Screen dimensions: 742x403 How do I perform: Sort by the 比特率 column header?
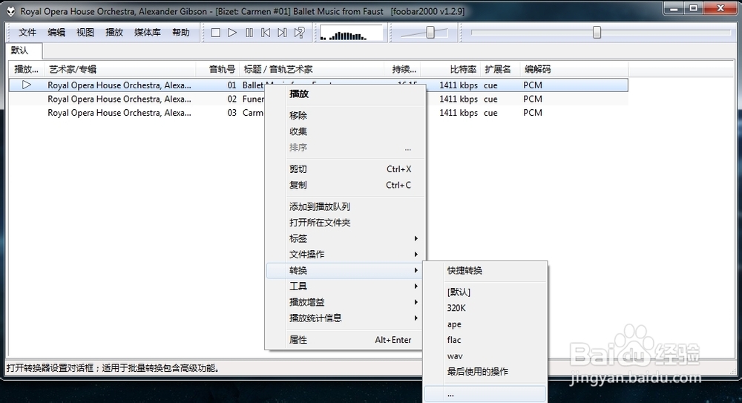450,69
